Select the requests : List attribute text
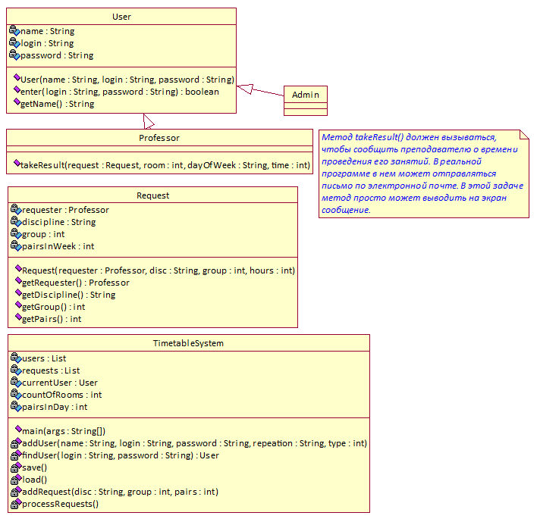The height and width of the screenshot is (522, 537). (x=51, y=370)
